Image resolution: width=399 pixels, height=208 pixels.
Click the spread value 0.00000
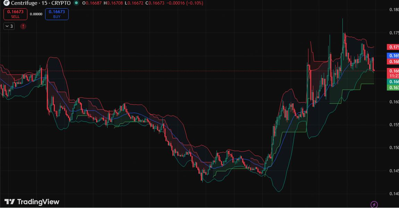[36, 14]
